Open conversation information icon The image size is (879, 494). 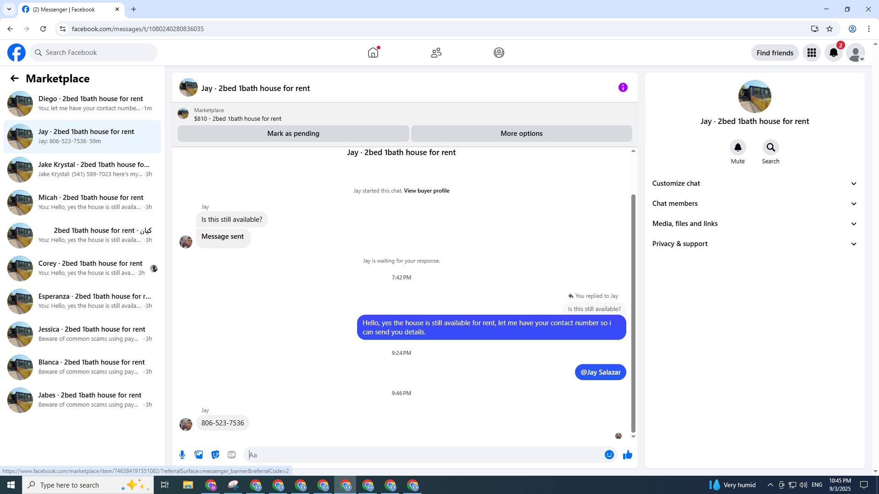tap(623, 87)
